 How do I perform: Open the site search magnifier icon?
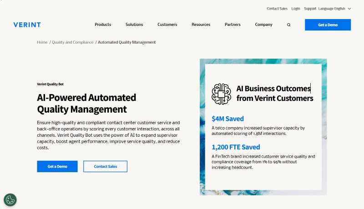tap(288, 25)
